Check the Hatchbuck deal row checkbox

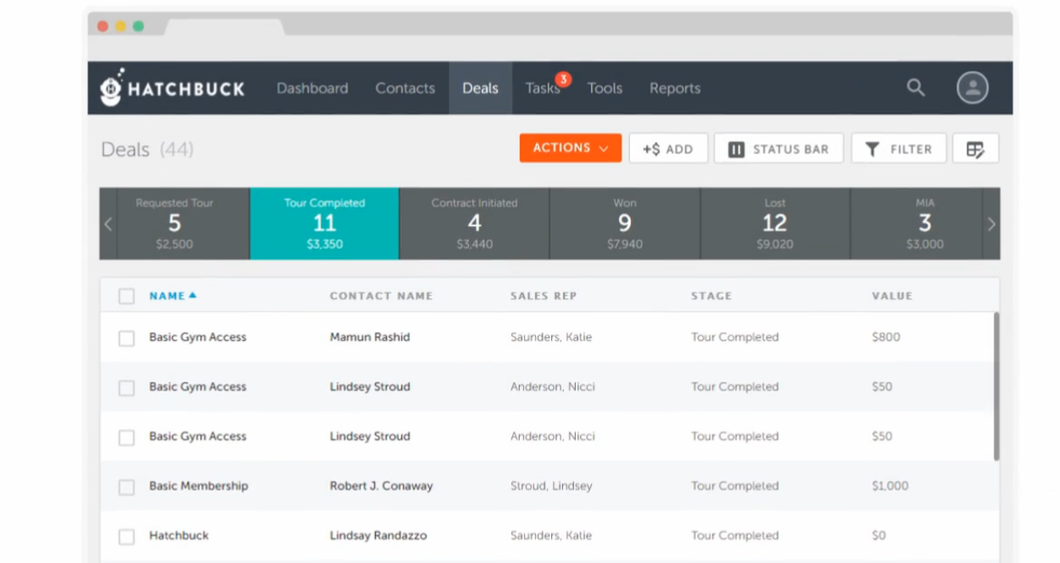tap(126, 537)
